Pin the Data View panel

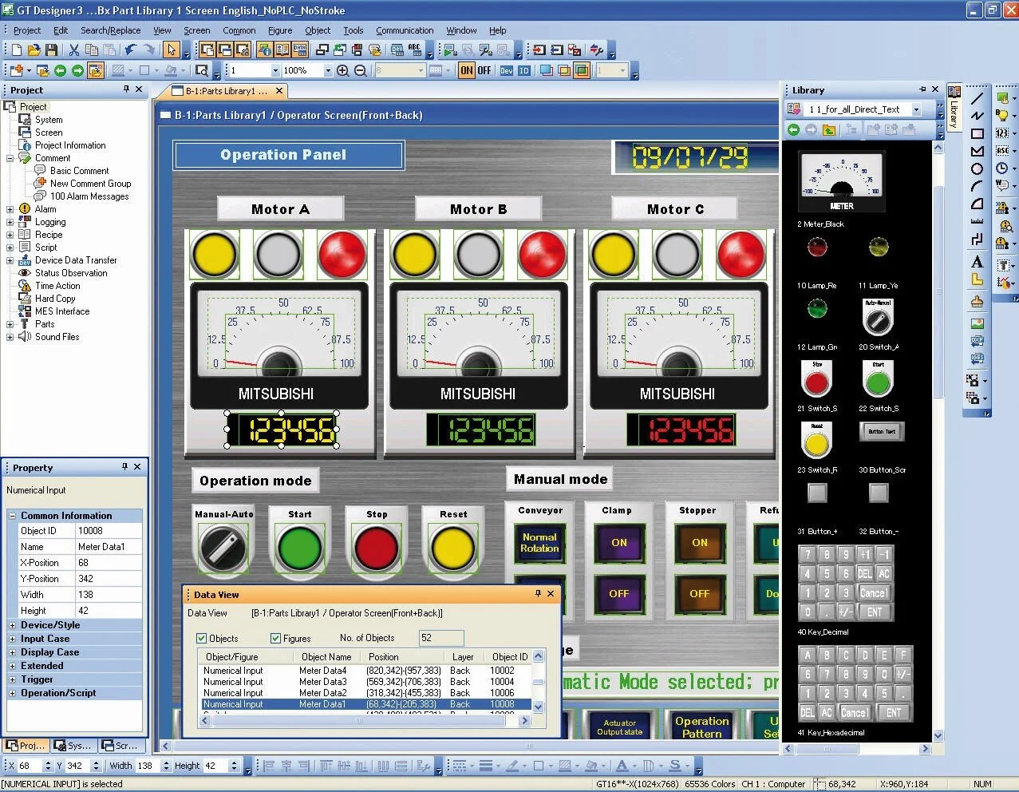click(539, 594)
